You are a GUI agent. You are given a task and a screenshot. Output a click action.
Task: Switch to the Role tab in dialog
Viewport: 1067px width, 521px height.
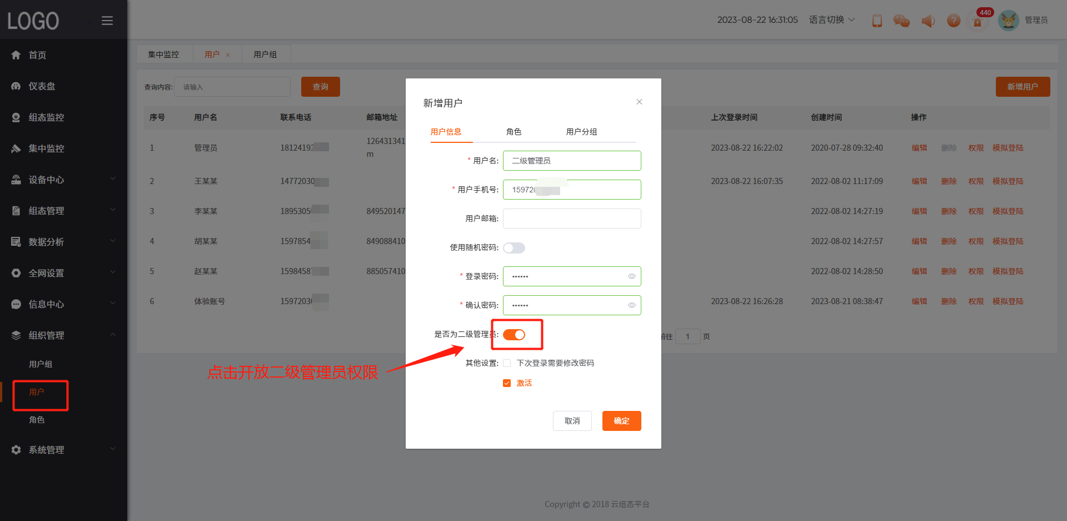click(x=513, y=132)
